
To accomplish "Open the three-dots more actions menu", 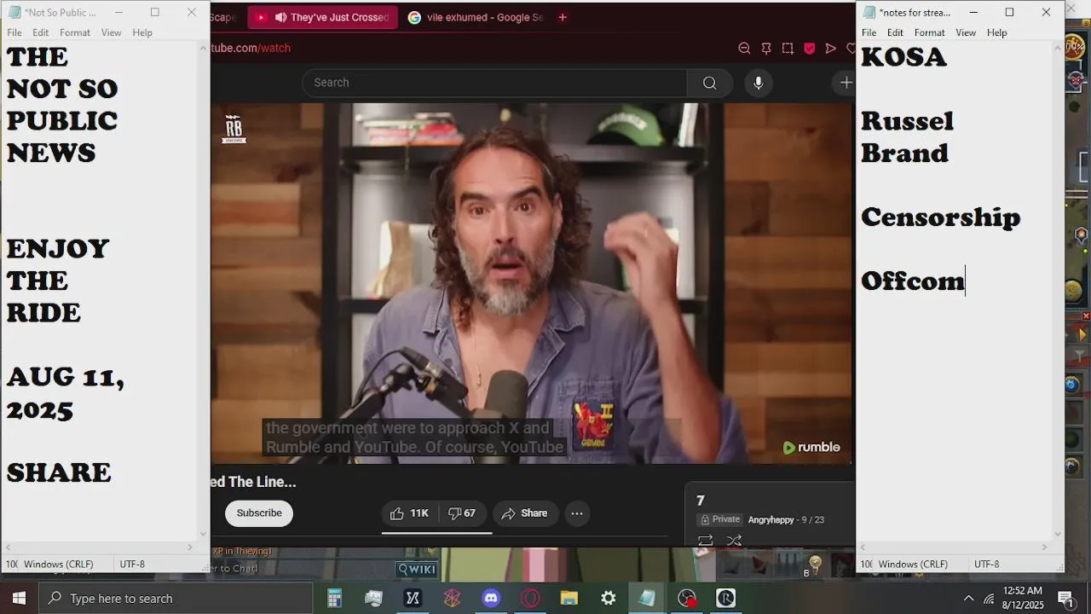I will pyautogui.click(x=577, y=513).
